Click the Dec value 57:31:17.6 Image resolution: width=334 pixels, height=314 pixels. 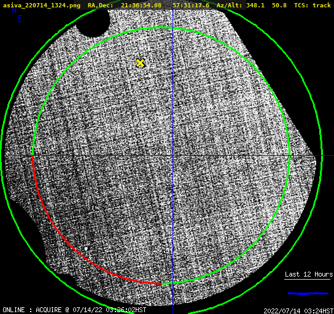point(191,5)
